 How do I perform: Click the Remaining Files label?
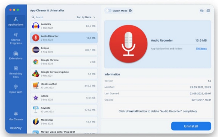[16, 75]
